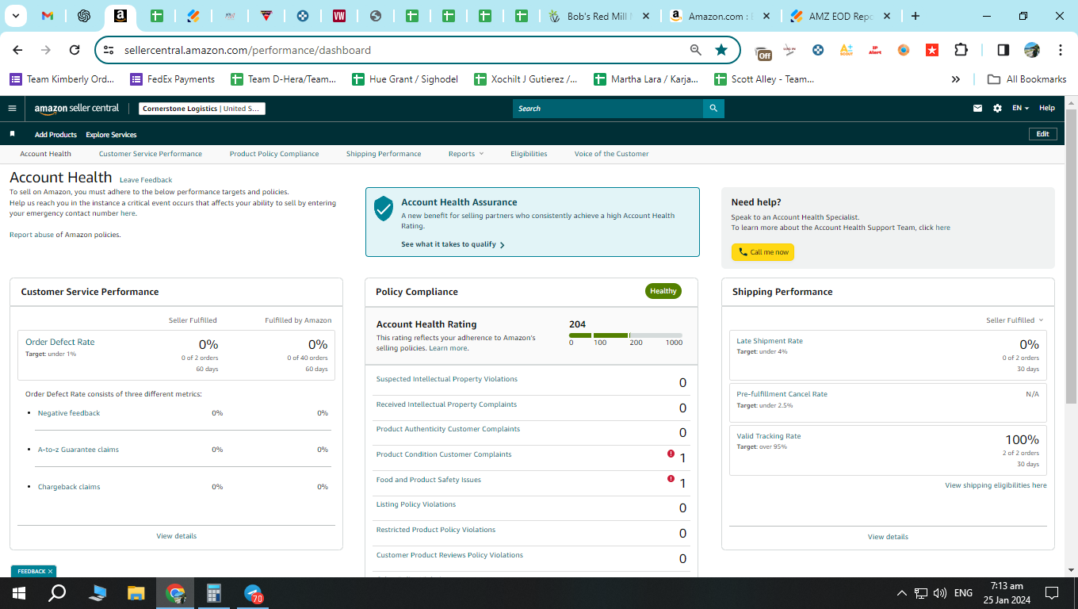Open the Eligibilities tab
The width and height of the screenshot is (1078, 609).
529,154
